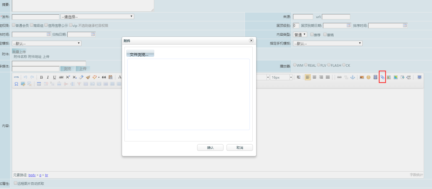Justify text on both sides
432x189 pixels.
(x=328, y=77)
